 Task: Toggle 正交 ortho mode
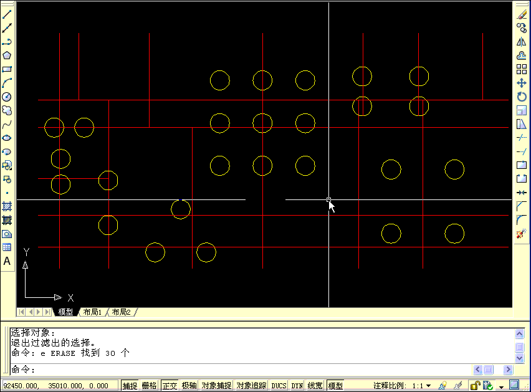170,386
